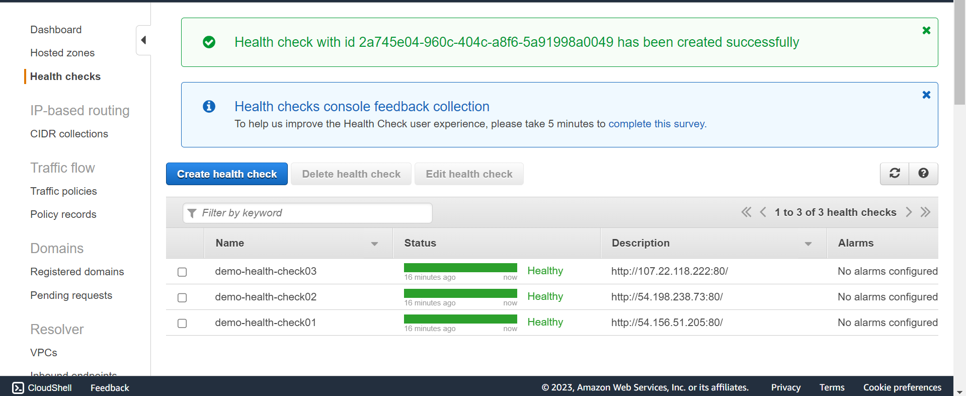Click the CloudShell terminal icon

[x=18, y=387]
